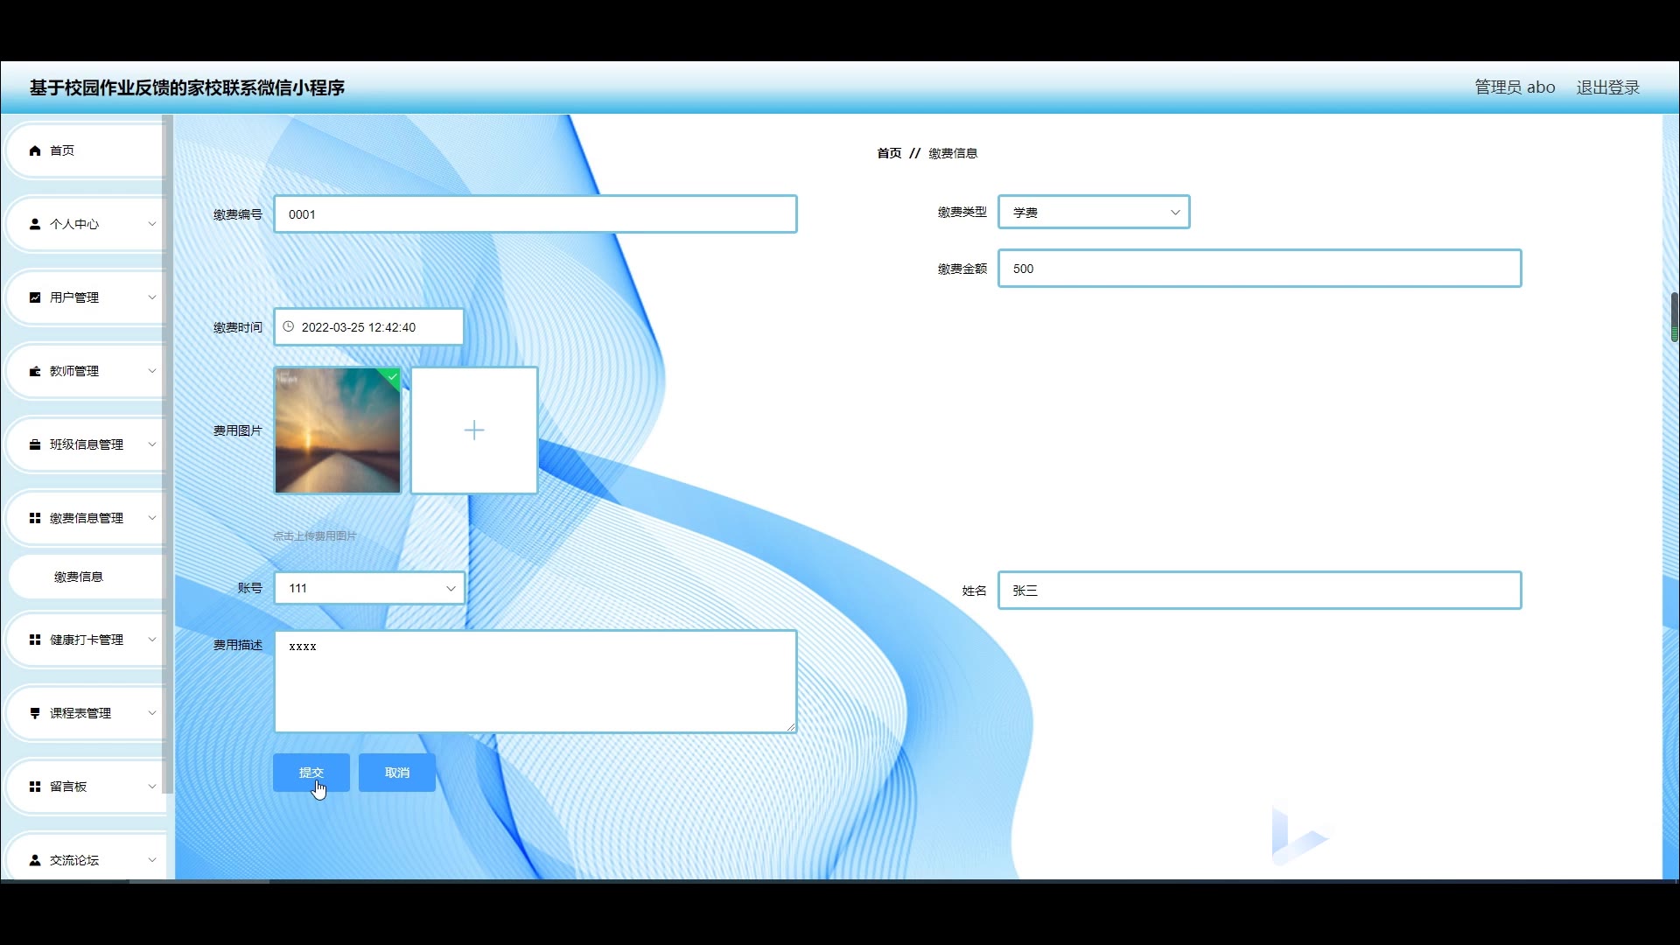Select the 缴费信息 submenu item
This screenshot has width=1680, height=945.
(x=79, y=577)
